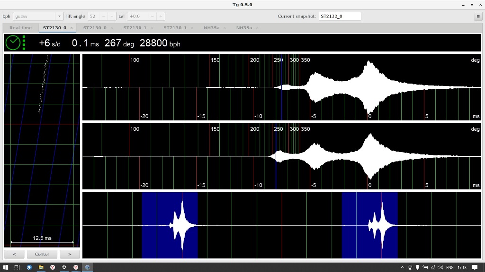Image resolution: width=485 pixels, height=272 pixels.
Task: Click the right arrow button under paper strip
Action: 70,254
